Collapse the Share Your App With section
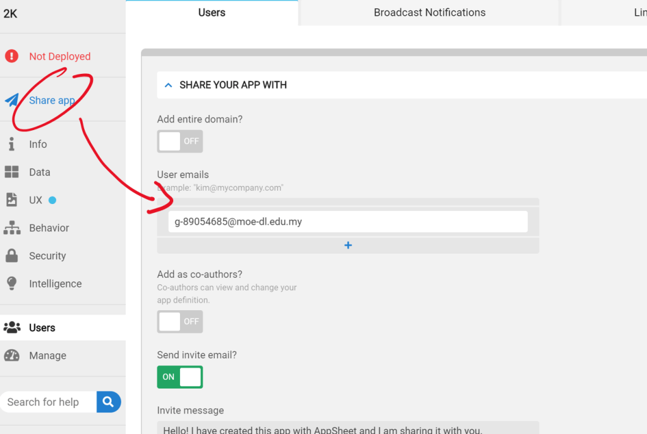Image resolution: width=647 pixels, height=434 pixels. pyautogui.click(x=168, y=85)
